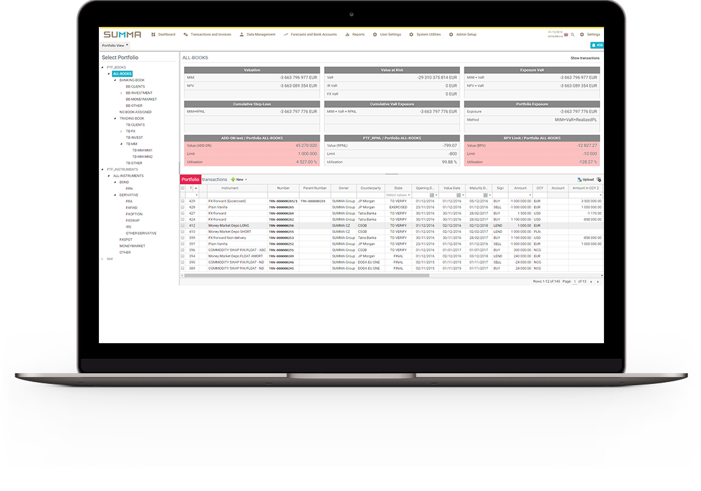Click the Data Management person icon
The height and width of the screenshot is (491, 701).
click(242, 34)
